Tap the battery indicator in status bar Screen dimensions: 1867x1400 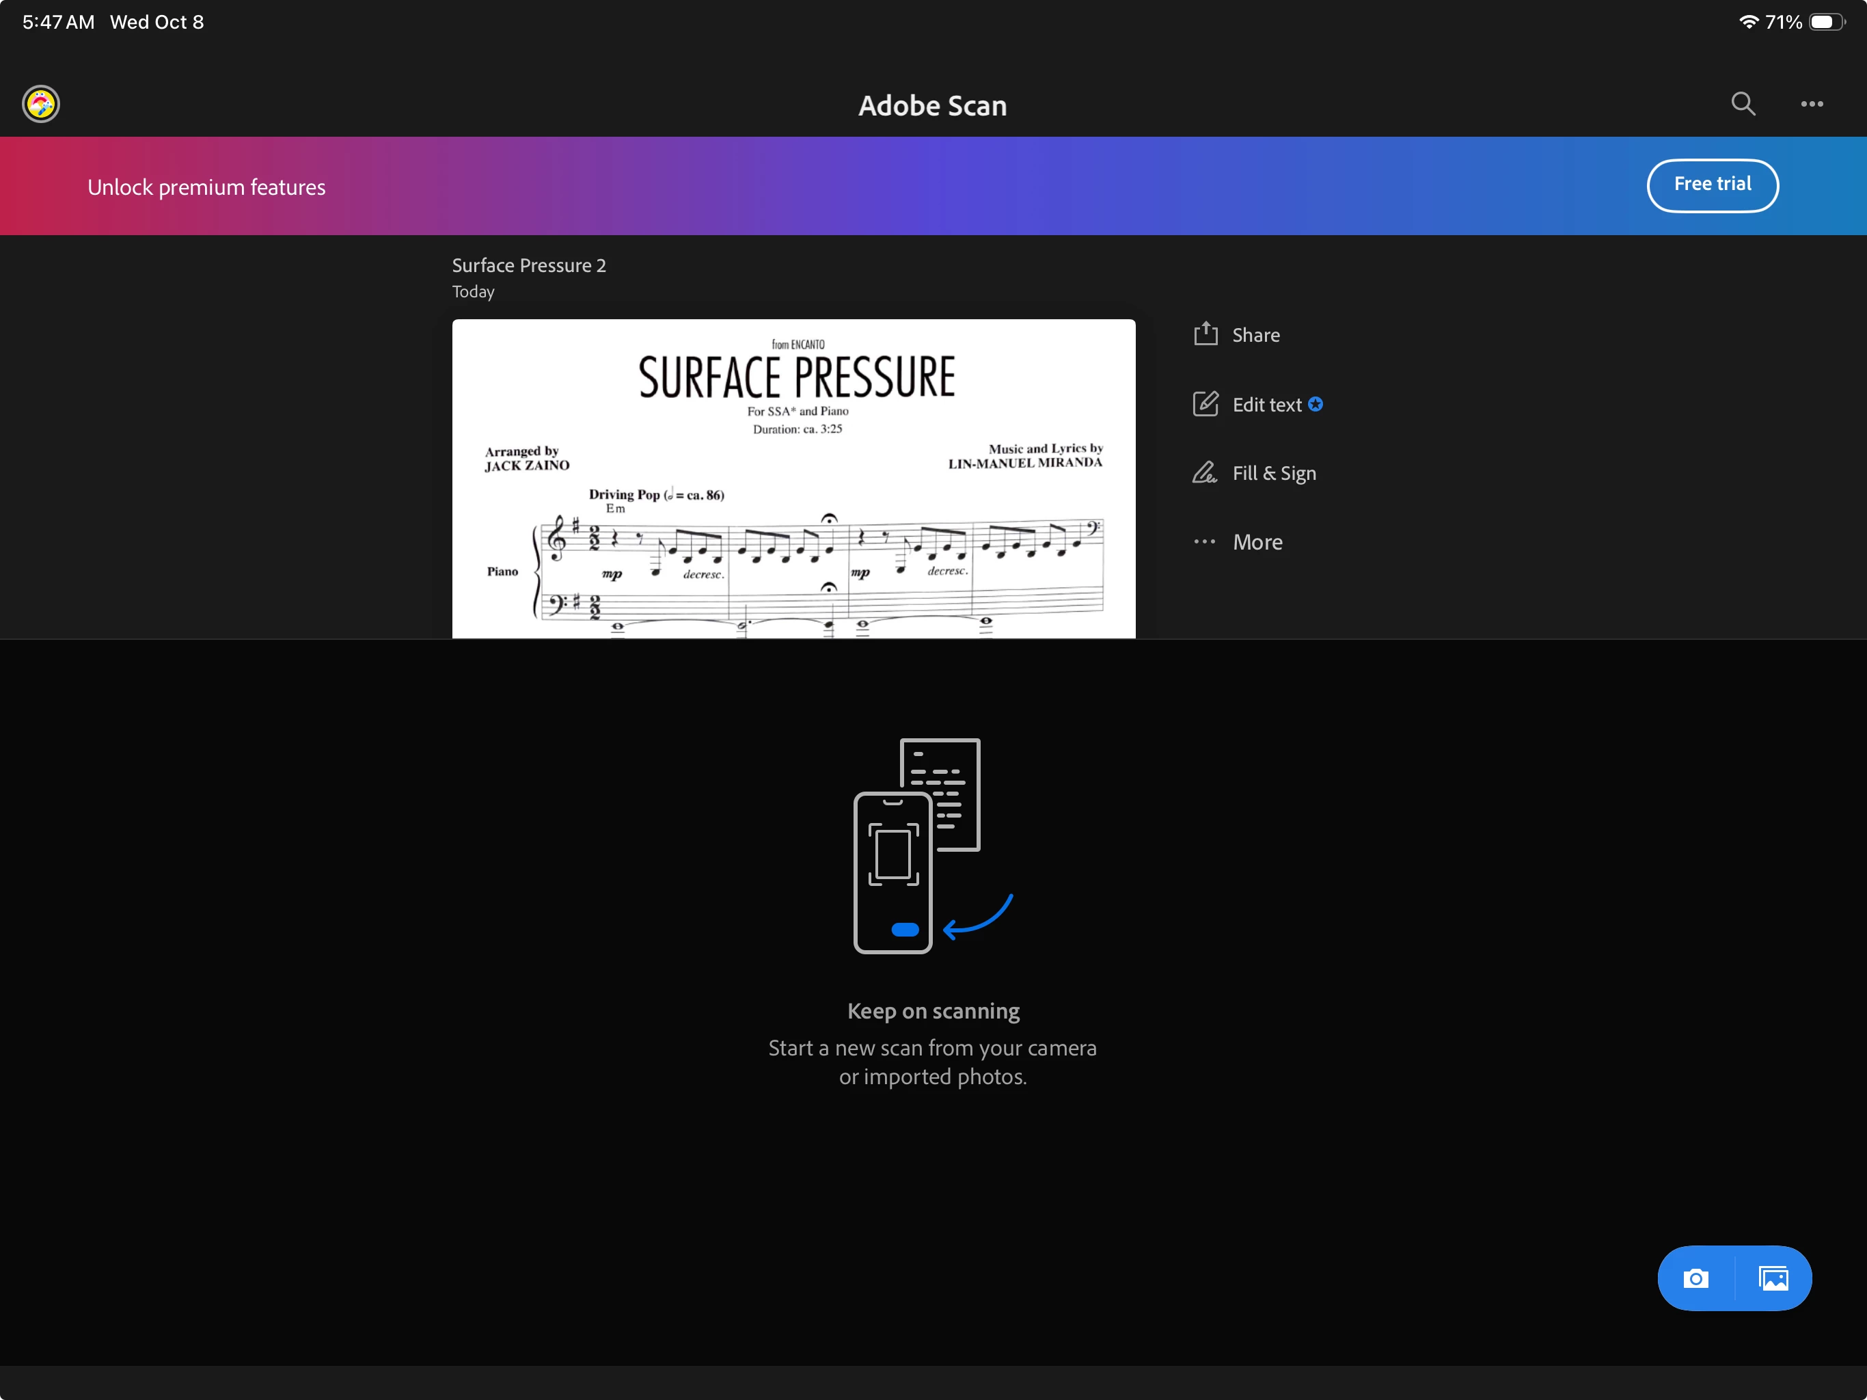click(x=1825, y=22)
